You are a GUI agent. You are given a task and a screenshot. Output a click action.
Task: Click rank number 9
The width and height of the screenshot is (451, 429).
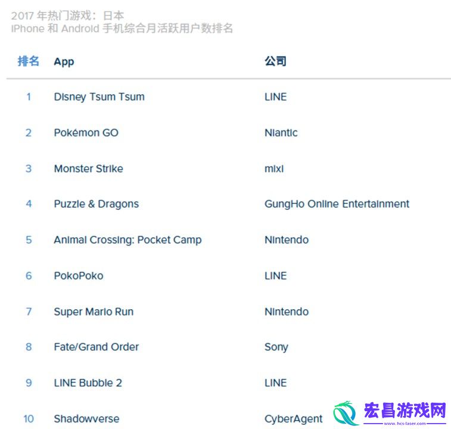click(x=29, y=383)
